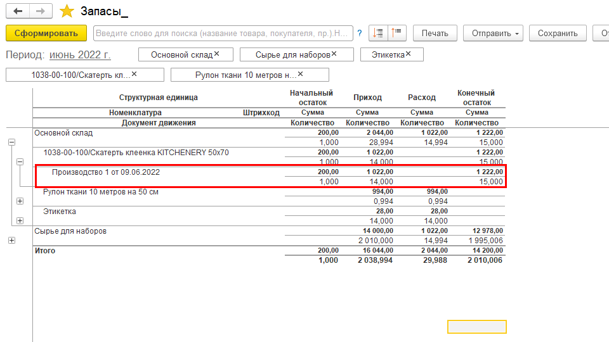Screen dimensions: 609x342
Task: Click into the report search field
Action: click(x=222, y=33)
